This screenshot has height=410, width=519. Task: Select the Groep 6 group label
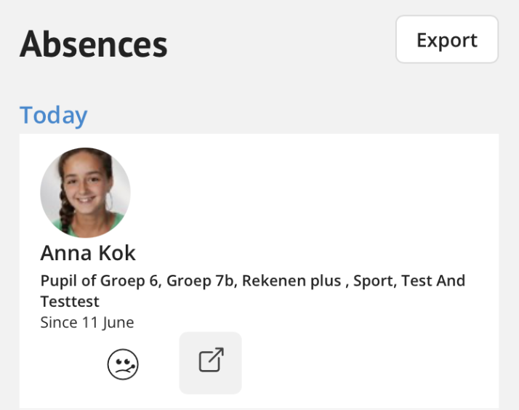[x=130, y=281]
